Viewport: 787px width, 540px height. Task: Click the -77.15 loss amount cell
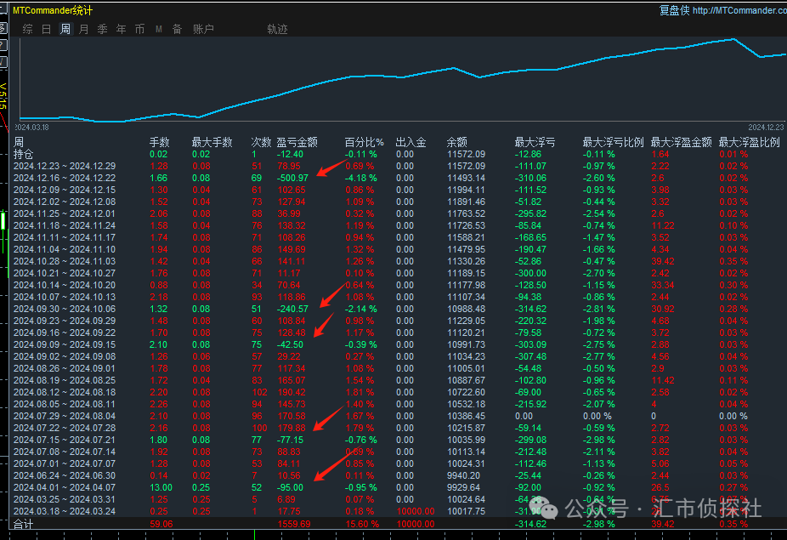[x=290, y=440]
